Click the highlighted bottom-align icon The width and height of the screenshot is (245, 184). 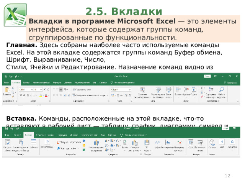coord(61,89)
